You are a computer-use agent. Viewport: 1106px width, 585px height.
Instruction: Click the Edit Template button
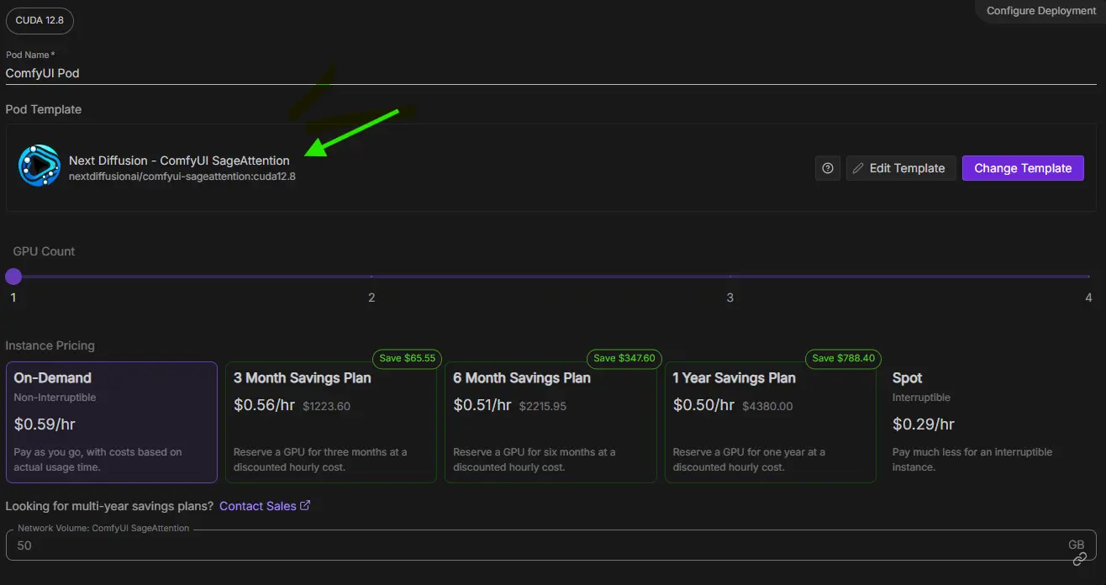click(x=901, y=168)
